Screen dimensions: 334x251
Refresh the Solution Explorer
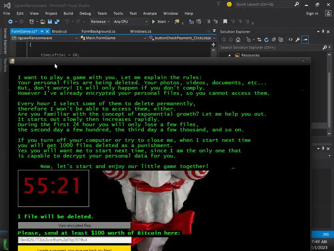(x=266, y=40)
